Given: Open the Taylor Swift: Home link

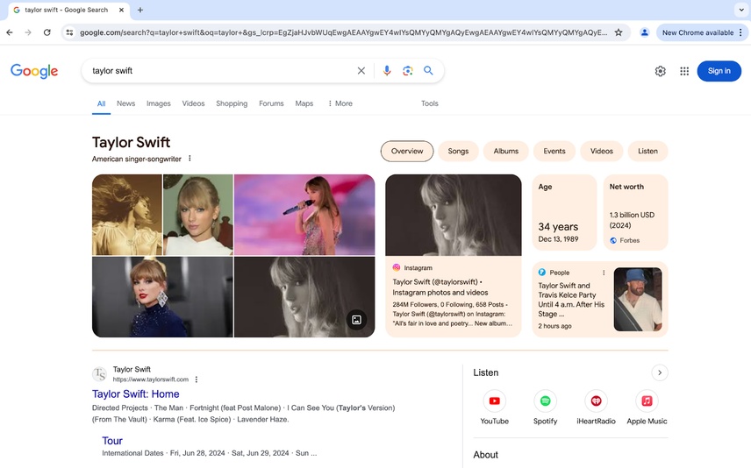Looking at the screenshot, I should [x=135, y=394].
